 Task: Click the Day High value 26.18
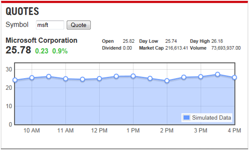tap(217, 41)
